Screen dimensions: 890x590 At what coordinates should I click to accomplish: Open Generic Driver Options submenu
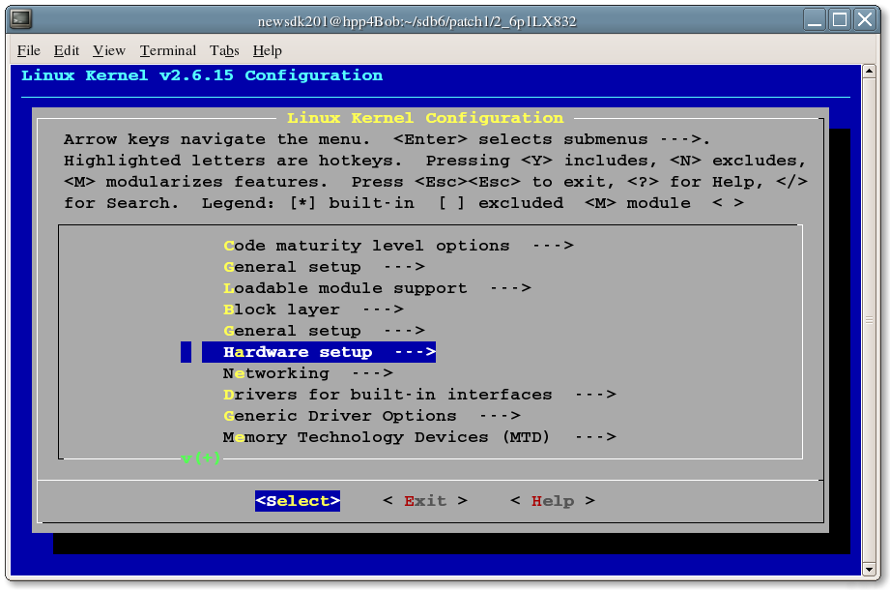(x=372, y=416)
